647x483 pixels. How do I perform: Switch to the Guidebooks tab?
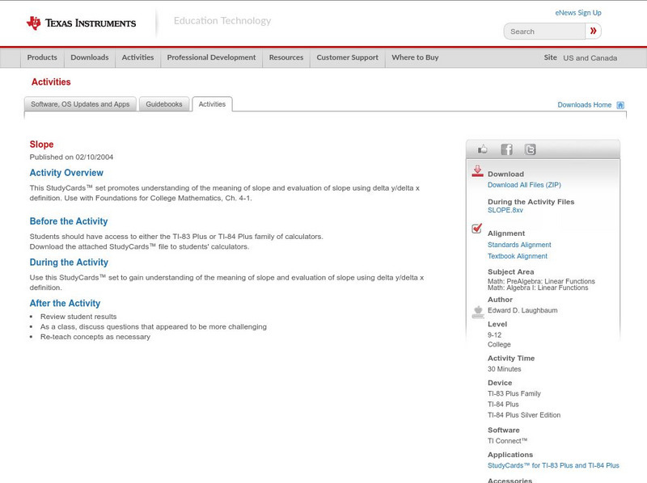click(164, 104)
